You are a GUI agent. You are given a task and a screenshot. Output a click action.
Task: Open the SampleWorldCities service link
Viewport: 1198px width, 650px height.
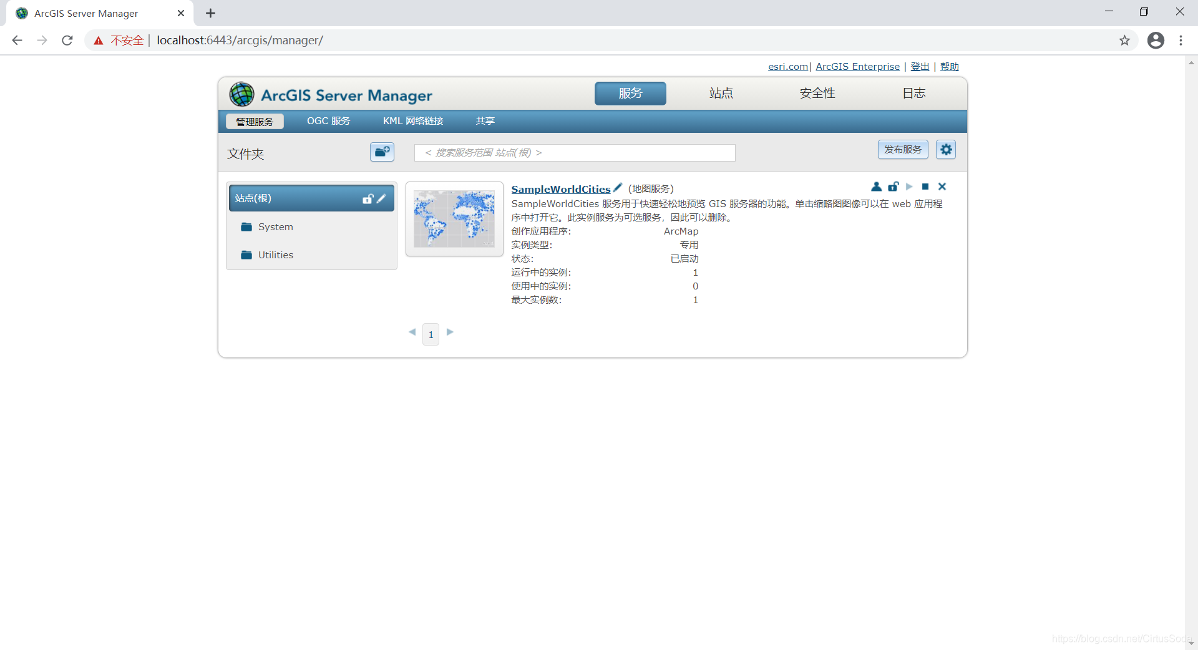coord(561,189)
